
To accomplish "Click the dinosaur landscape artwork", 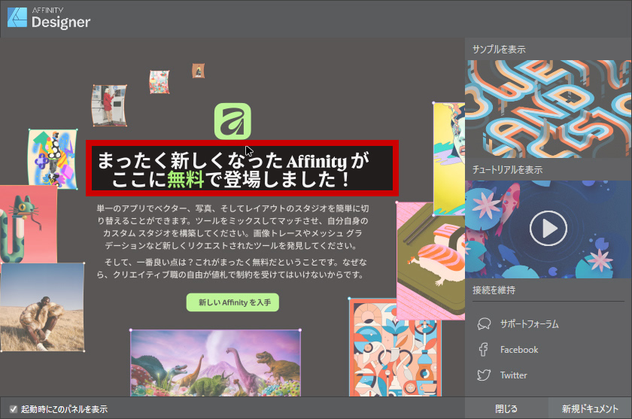I will coord(216,363).
